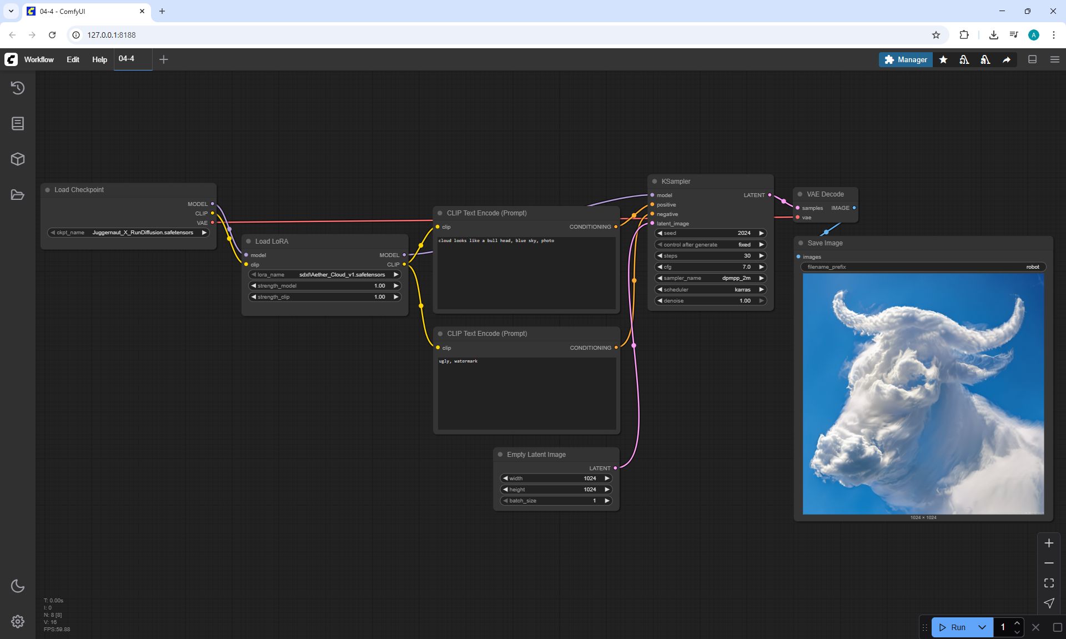This screenshot has width=1066, height=639.
Task: Open the workflows folder sidebar icon
Action: (18, 195)
